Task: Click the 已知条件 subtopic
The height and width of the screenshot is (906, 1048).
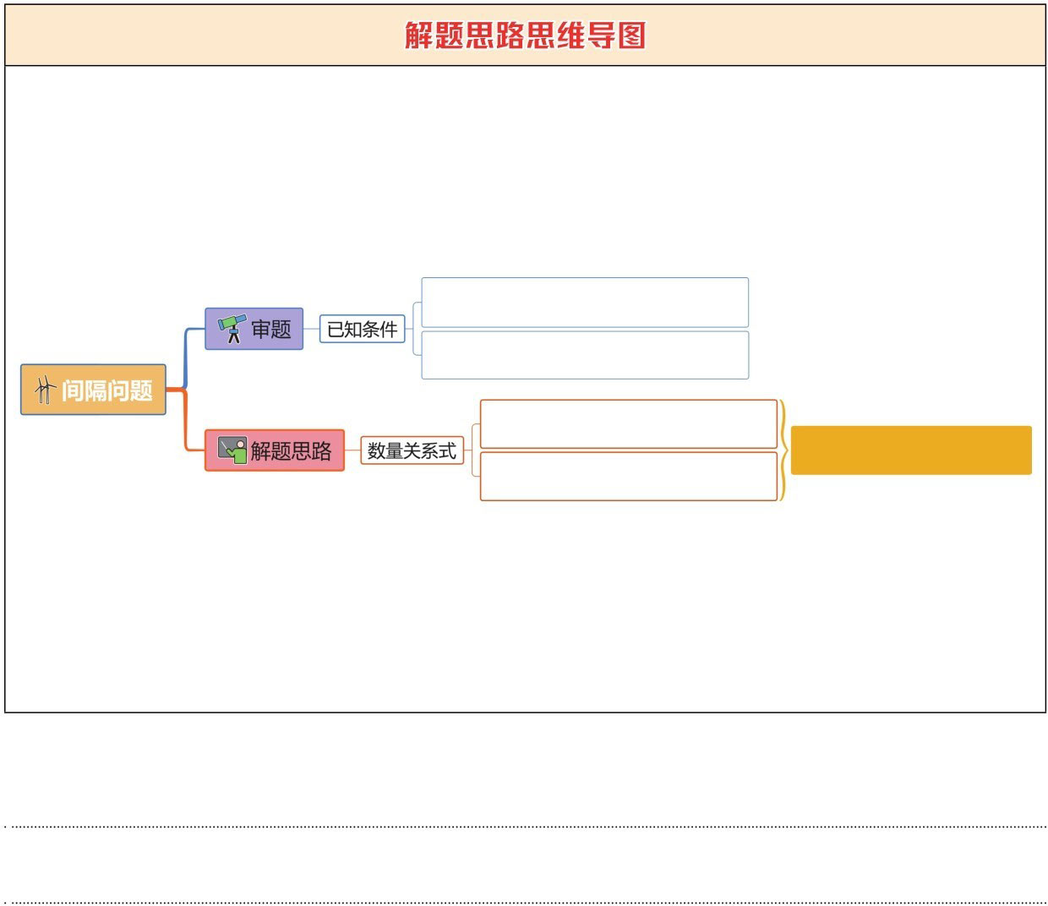Action: point(362,329)
